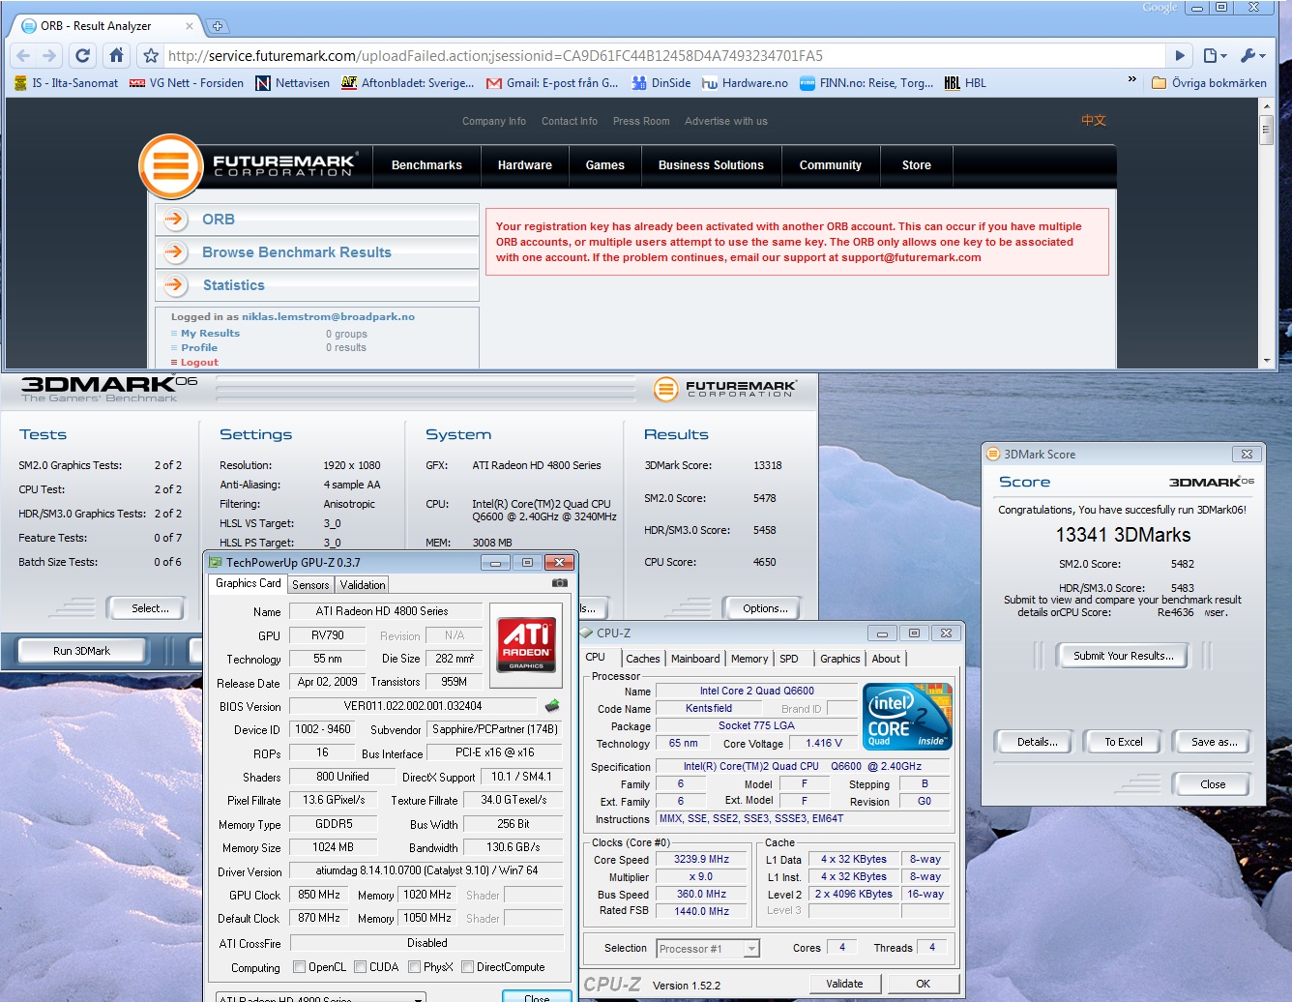The image size is (1292, 1002).
Task: Click the Futuremark orange logo
Action: (170, 166)
